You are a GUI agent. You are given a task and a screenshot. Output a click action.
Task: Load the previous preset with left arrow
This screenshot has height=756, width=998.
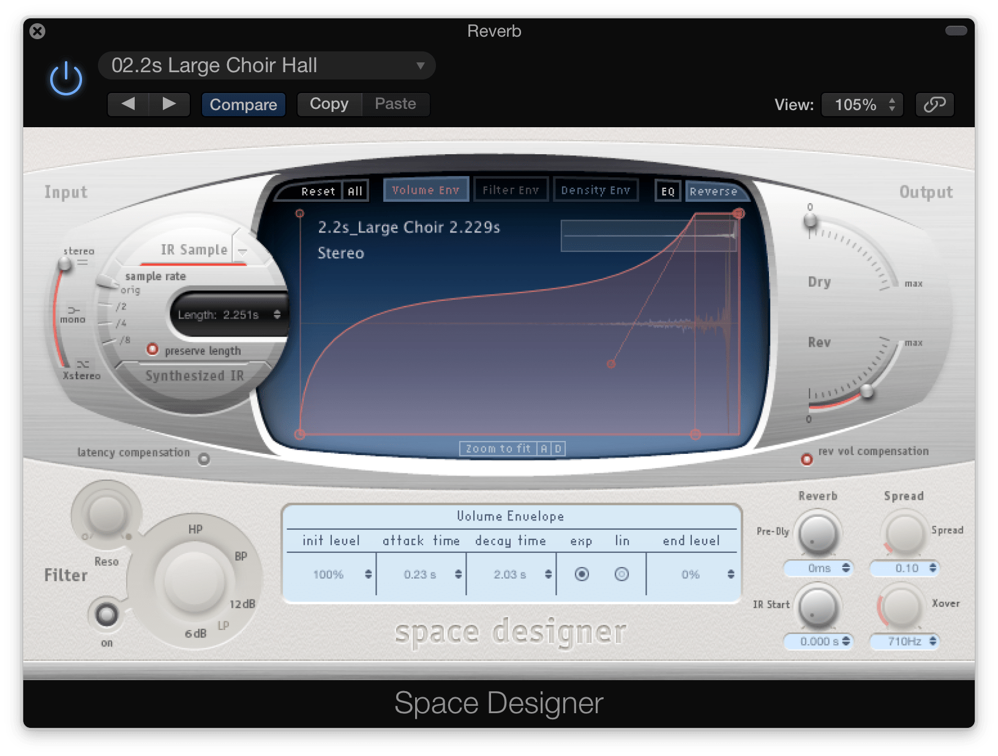[128, 104]
